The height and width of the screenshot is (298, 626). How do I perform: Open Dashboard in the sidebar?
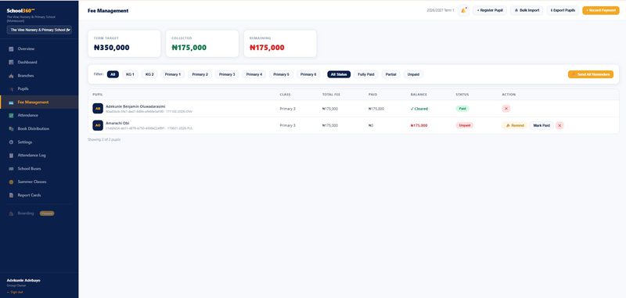pos(39,63)
